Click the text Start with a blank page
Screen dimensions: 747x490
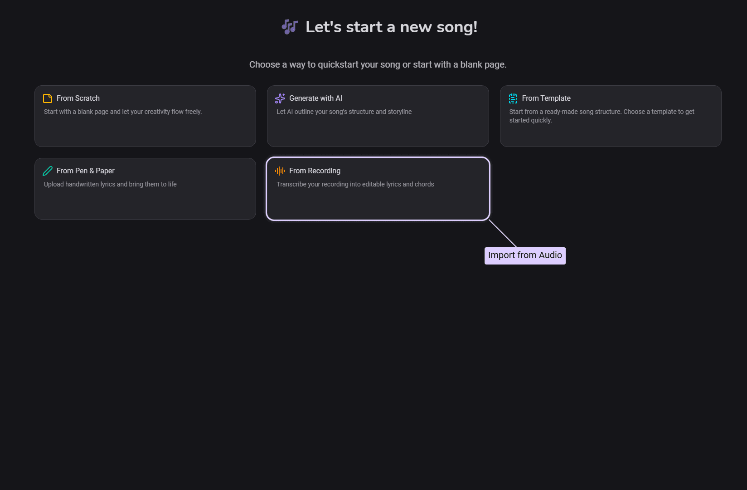pos(123,112)
